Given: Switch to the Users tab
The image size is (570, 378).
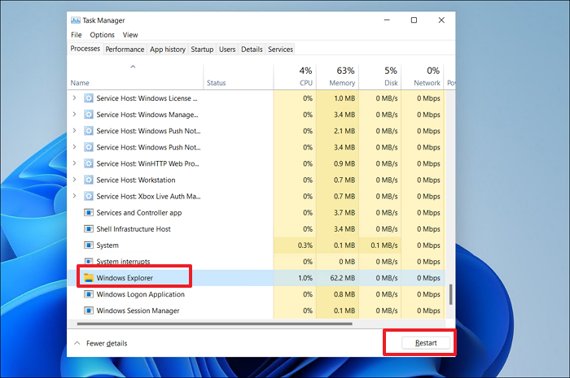Looking at the screenshot, I should click(227, 50).
